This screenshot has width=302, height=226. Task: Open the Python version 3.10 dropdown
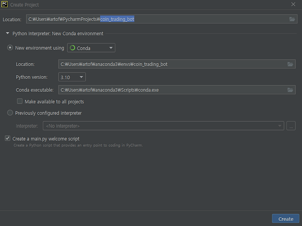72,77
